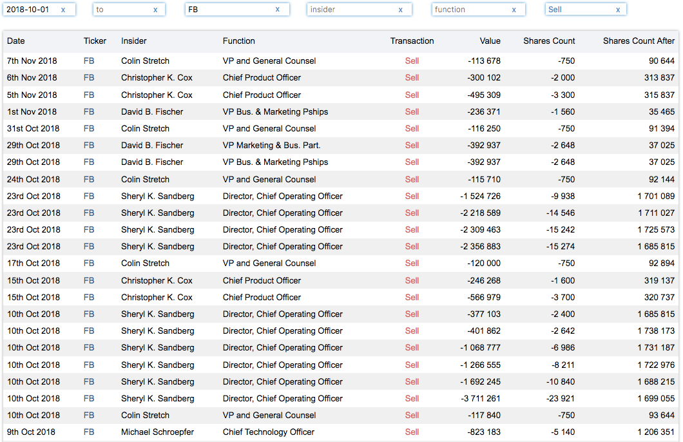Sort by the Insider column header
683x442 pixels.
point(134,41)
